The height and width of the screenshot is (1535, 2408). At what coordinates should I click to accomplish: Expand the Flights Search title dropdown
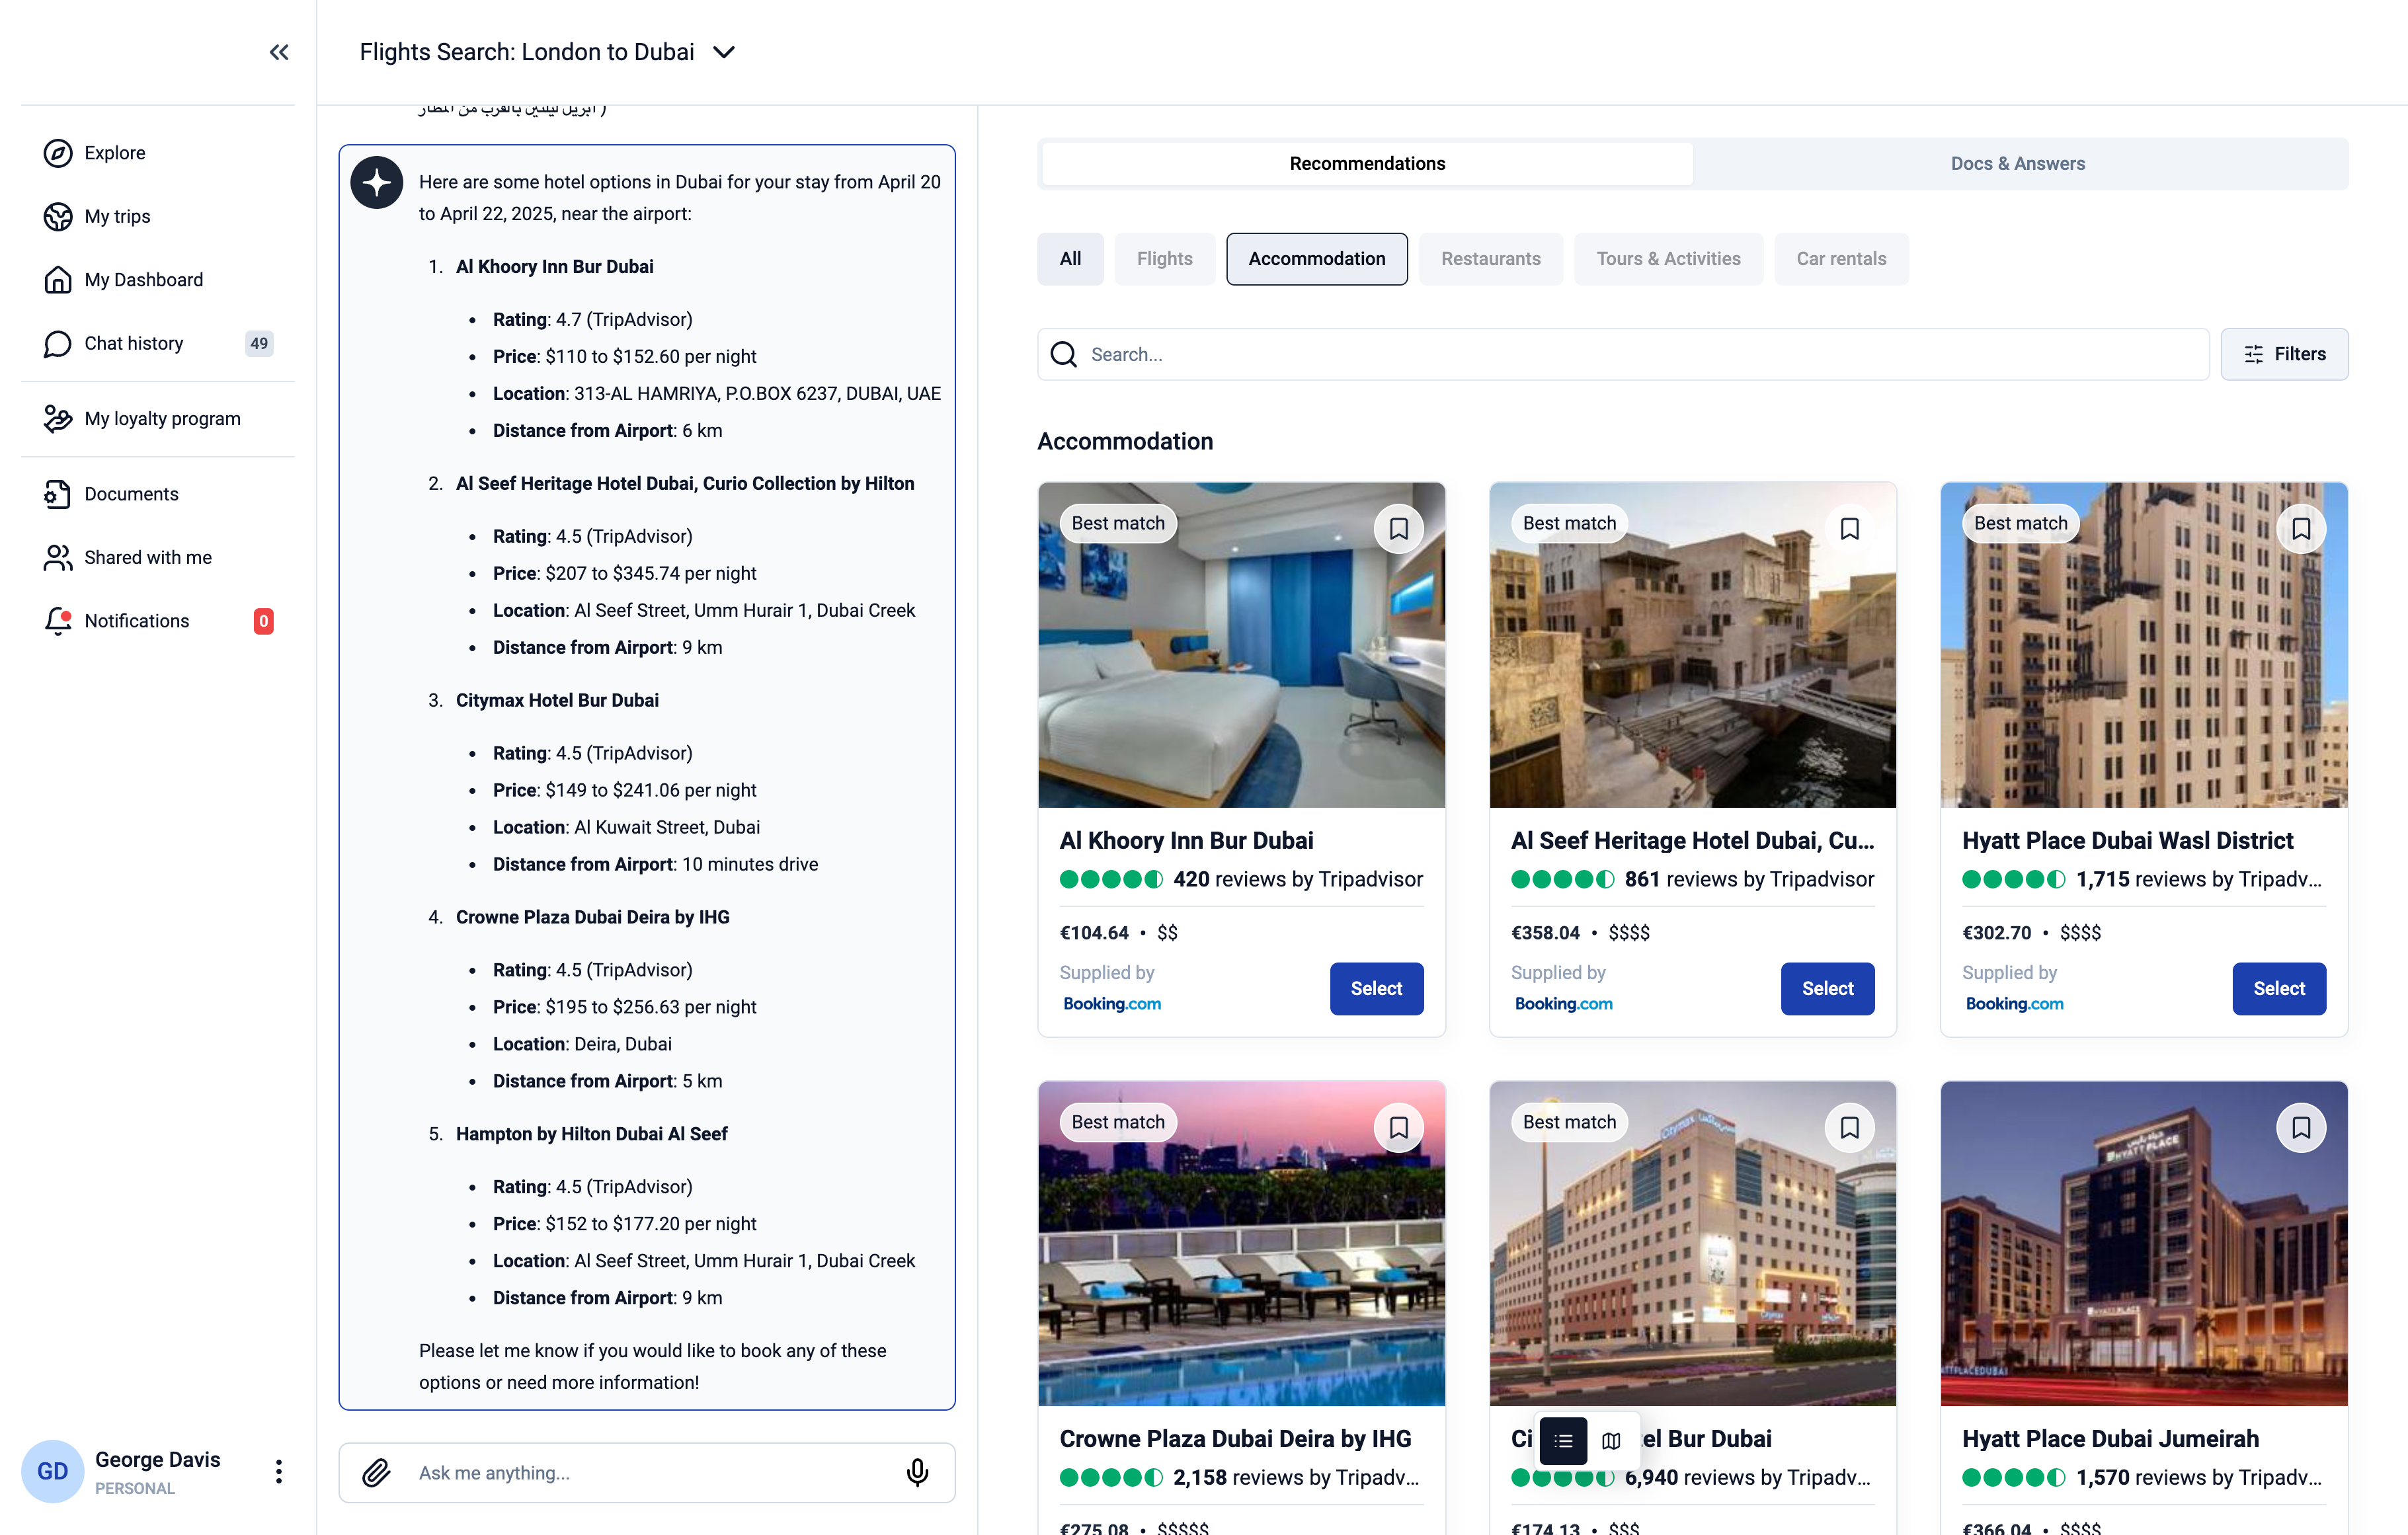(724, 52)
